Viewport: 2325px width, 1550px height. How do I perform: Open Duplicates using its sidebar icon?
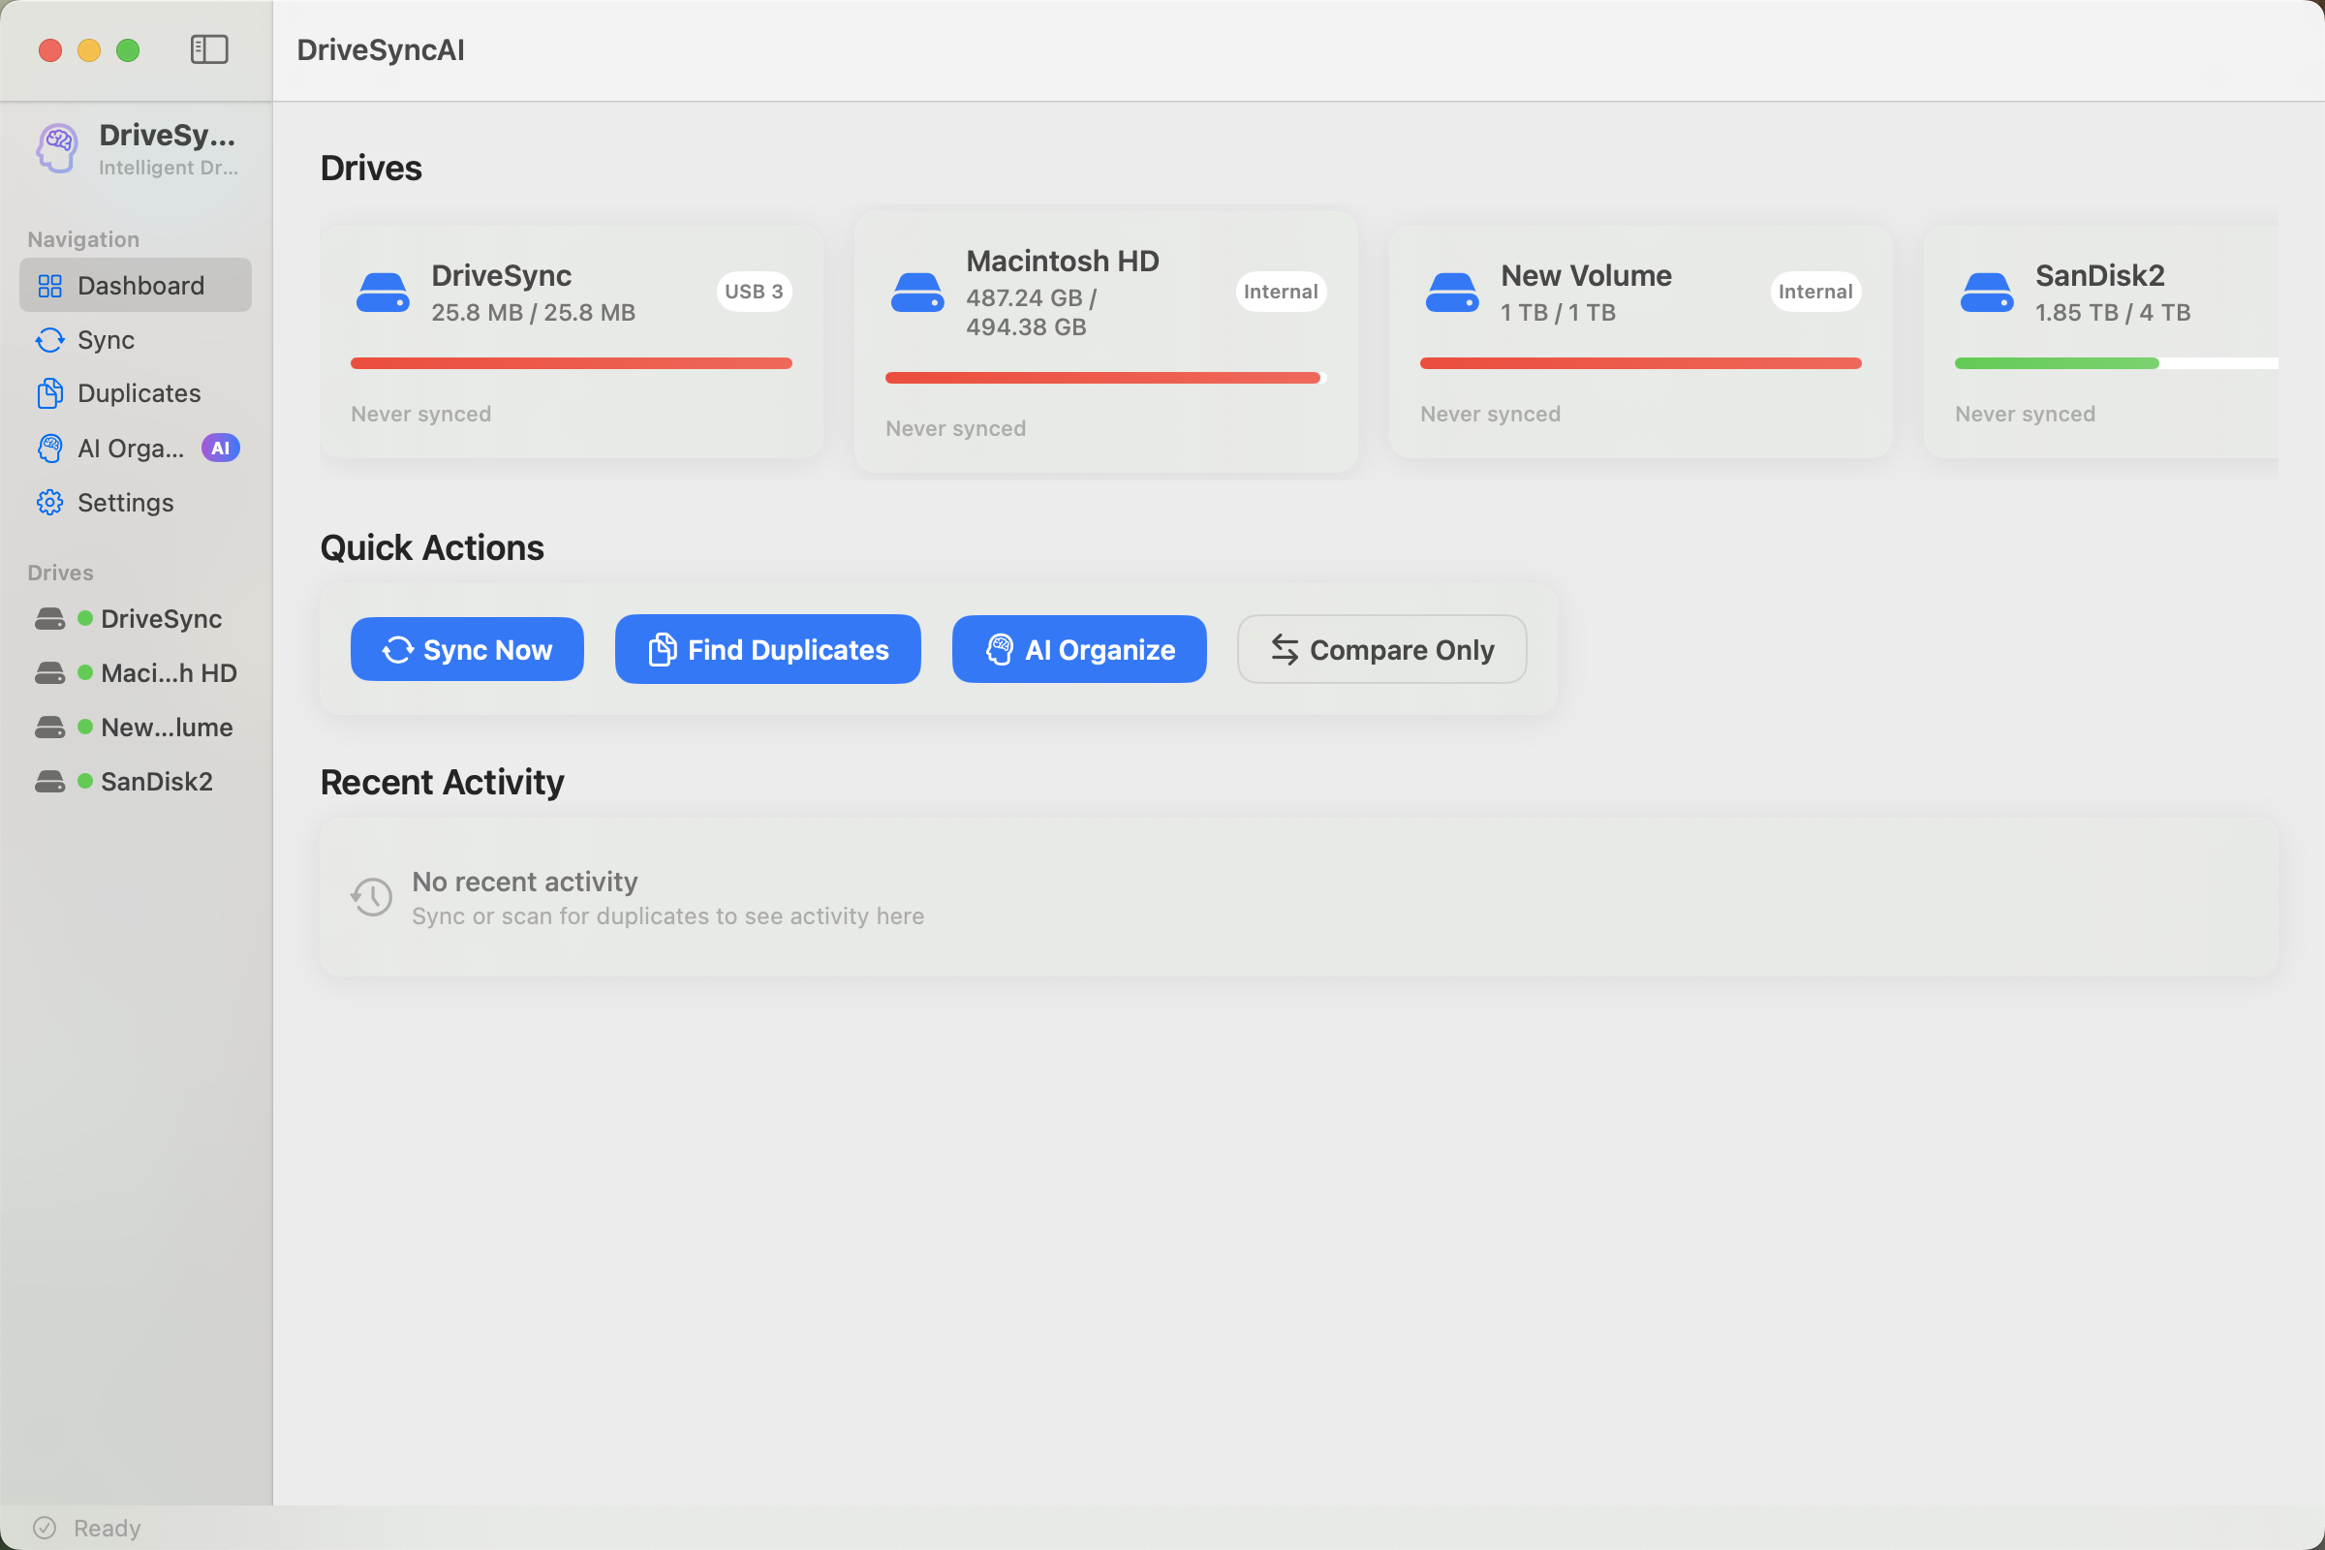pyautogui.click(x=51, y=392)
